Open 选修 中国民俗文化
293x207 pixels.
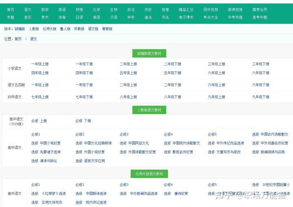tap(134, 143)
